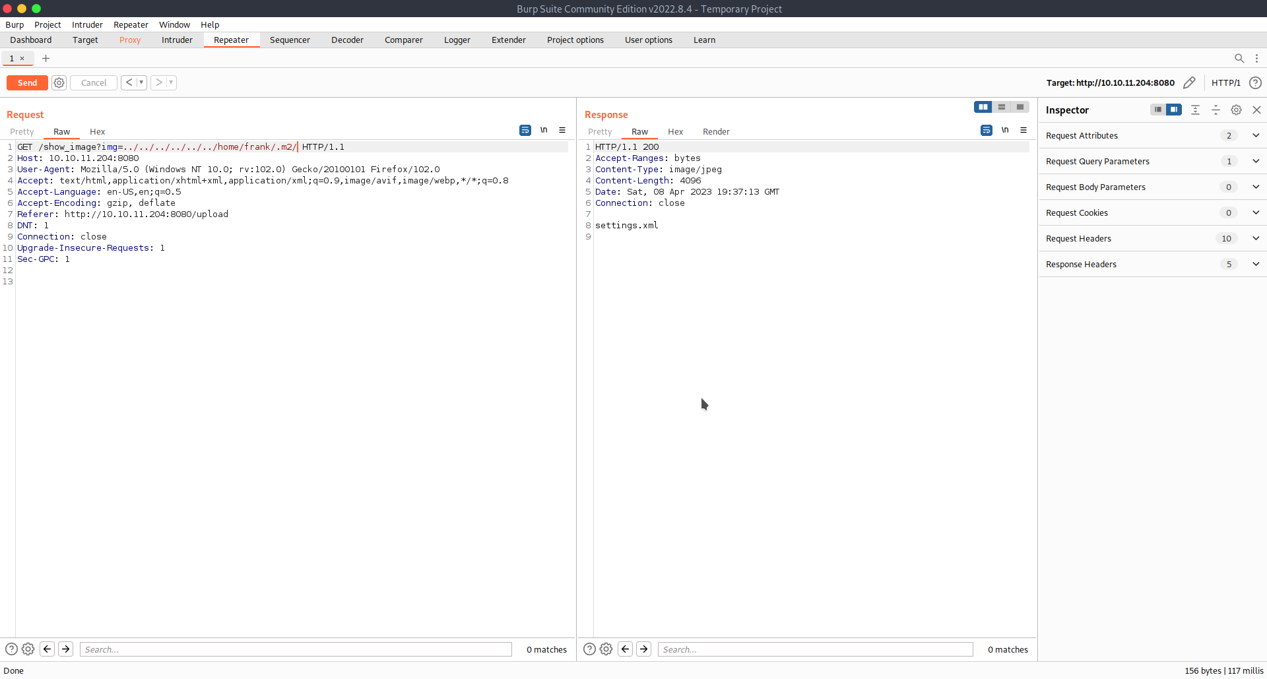Open the HTTP/1 protocol dropdown
This screenshot has width=1267, height=679.
click(1225, 82)
